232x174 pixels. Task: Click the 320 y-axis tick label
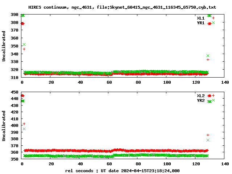(14, 70)
